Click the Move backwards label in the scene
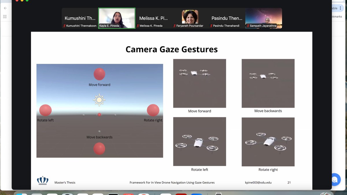The image size is (347, 195). pyautogui.click(x=99, y=137)
